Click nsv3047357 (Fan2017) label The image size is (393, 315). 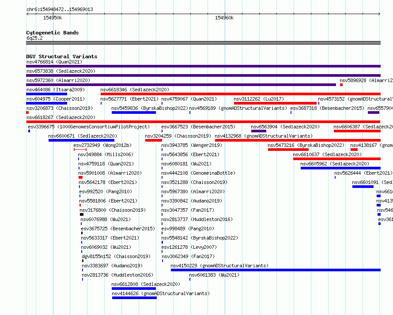pyautogui.click(x=188, y=210)
